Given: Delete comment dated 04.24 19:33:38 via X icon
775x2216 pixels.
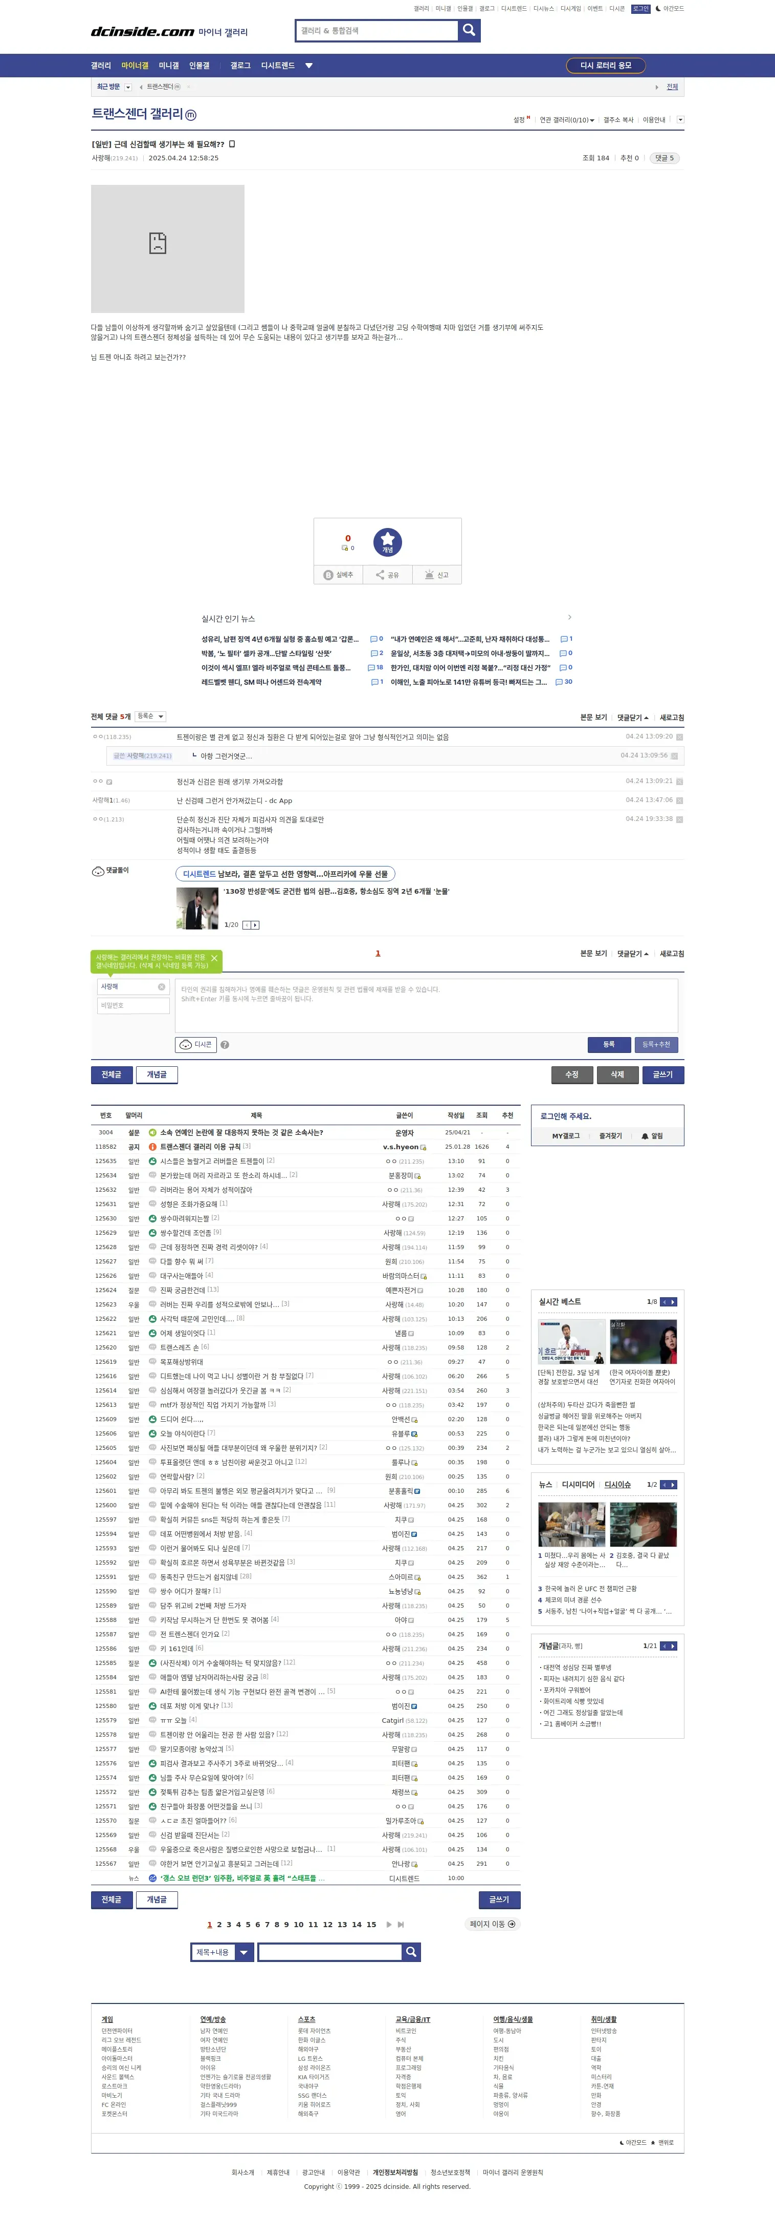Looking at the screenshot, I should pos(680,820).
